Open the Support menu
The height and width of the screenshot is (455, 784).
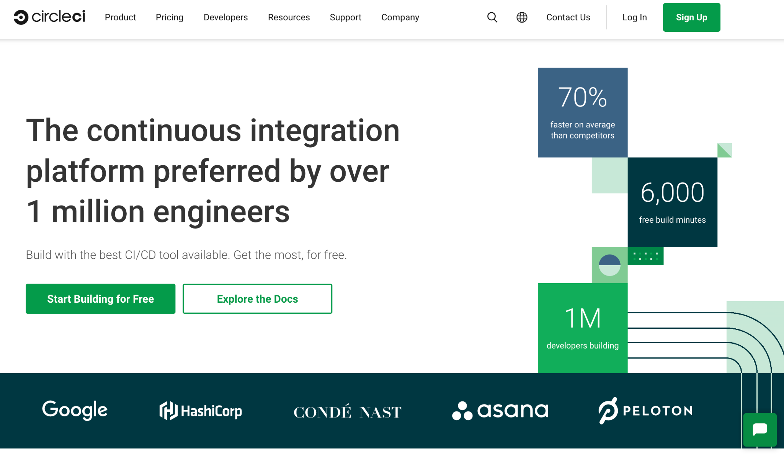(345, 17)
